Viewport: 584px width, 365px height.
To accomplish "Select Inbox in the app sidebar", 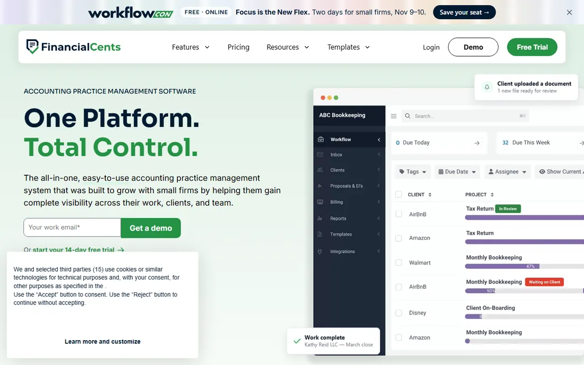I will click(x=349, y=155).
